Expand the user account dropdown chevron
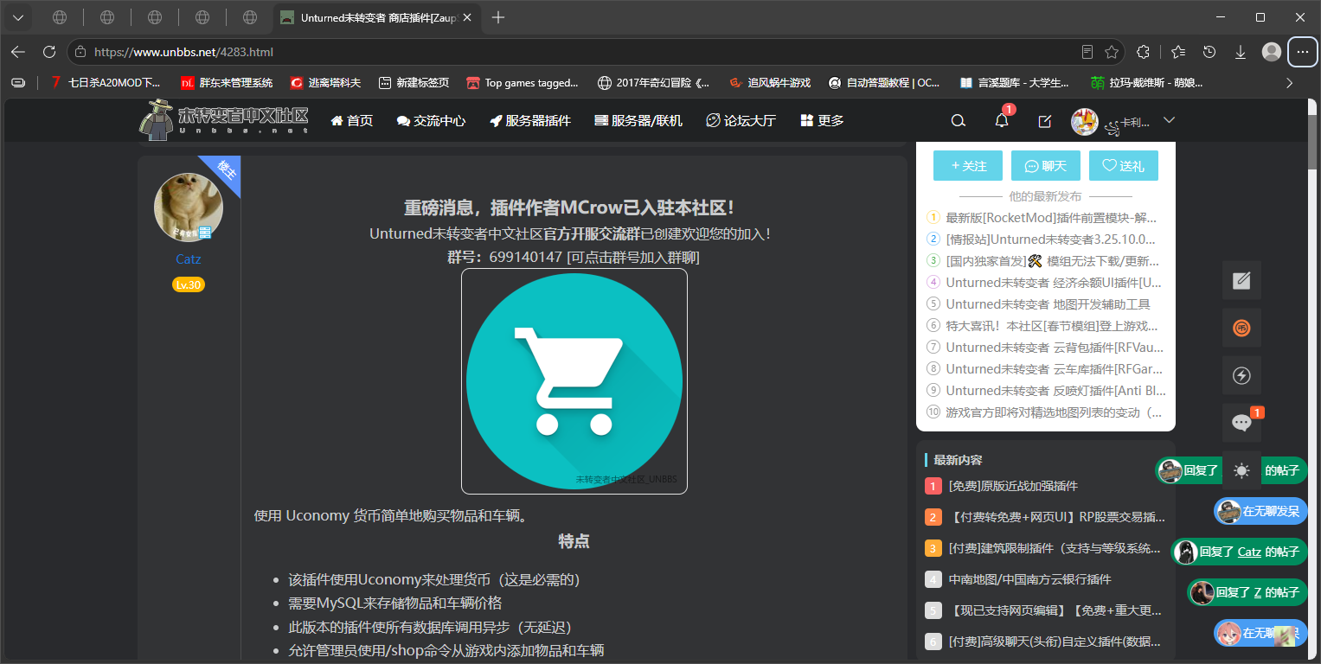 1170,120
